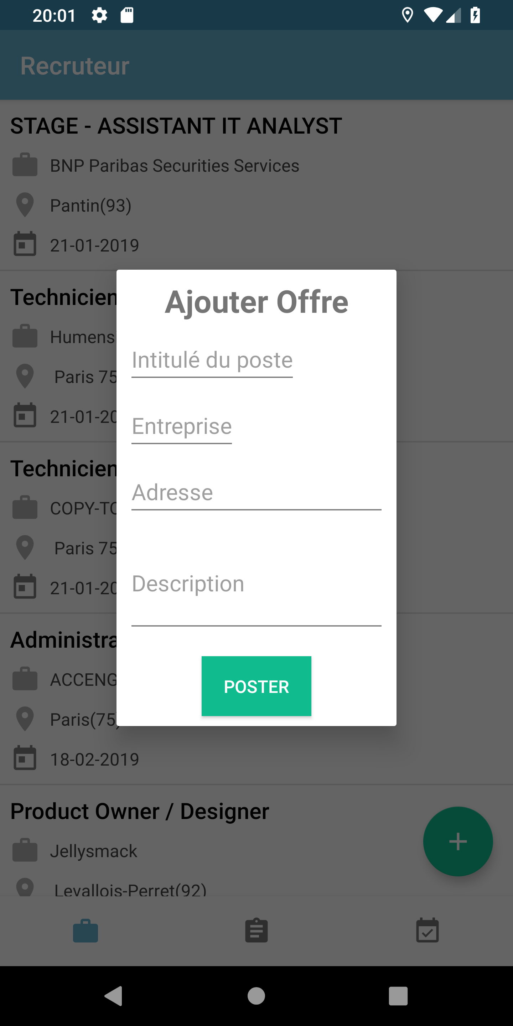
Task: Tap the recent apps square button
Action: click(x=398, y=996)
